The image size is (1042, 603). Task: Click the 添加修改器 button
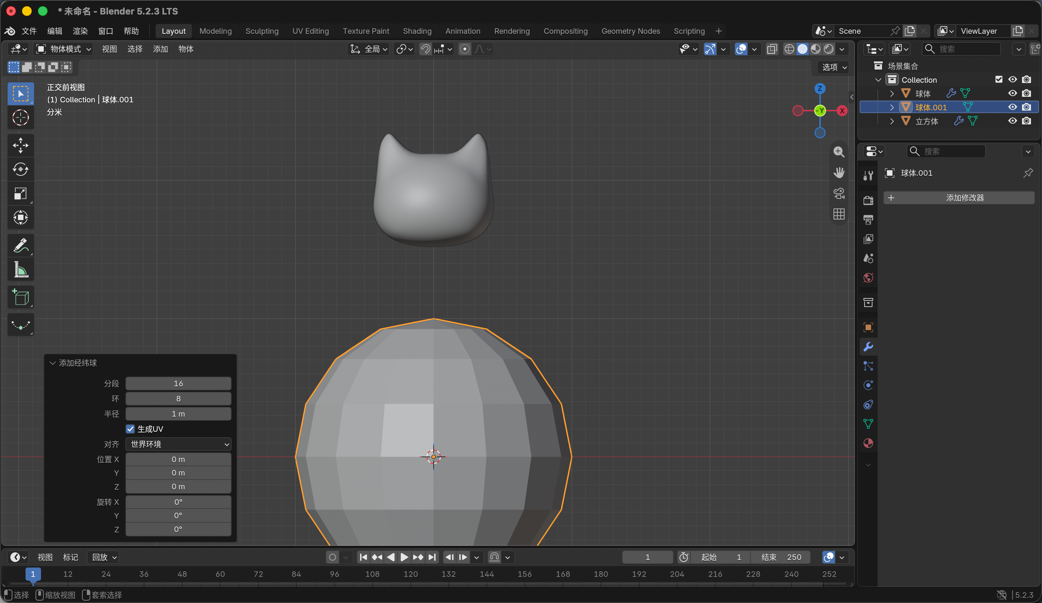(959, 198)
